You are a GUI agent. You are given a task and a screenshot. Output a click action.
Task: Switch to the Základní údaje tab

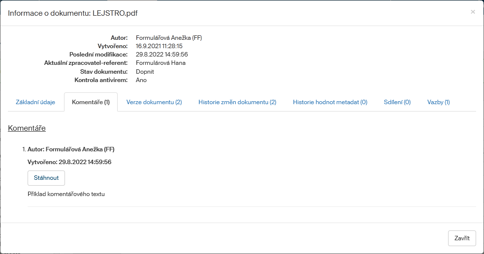click(35, 102)
